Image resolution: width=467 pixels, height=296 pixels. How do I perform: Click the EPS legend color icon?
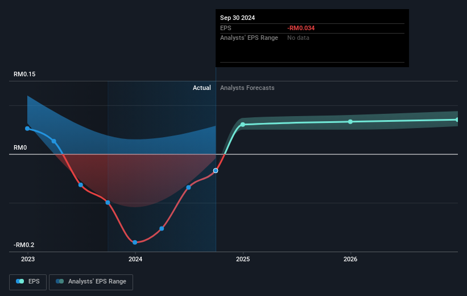coord(20,281)
